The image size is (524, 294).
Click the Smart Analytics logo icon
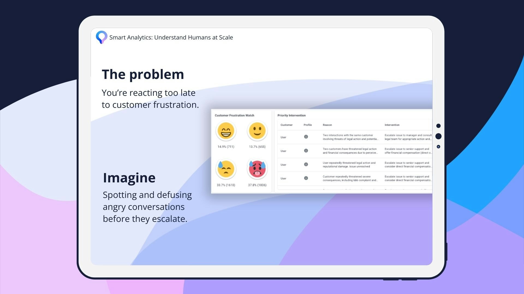click(102, 37)
